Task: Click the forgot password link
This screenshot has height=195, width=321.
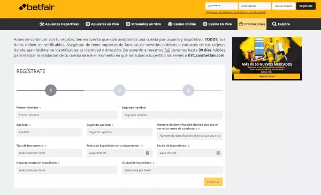Action: [x=235, y=12]
